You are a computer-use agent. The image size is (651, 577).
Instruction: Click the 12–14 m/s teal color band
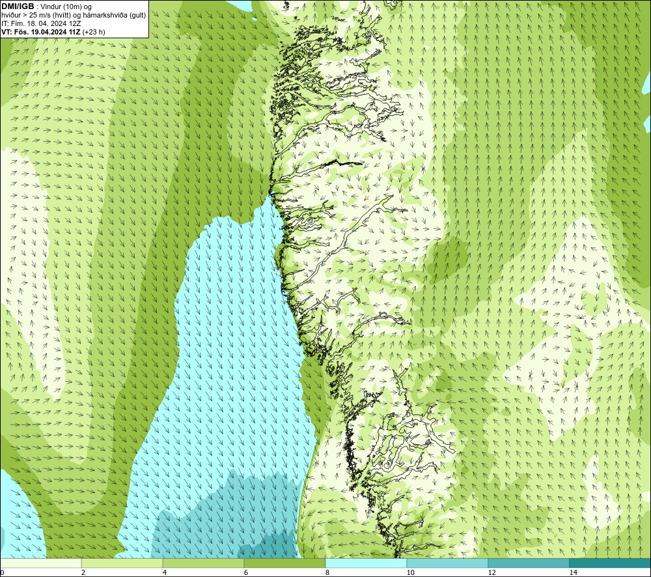click(x=529, y=563)
